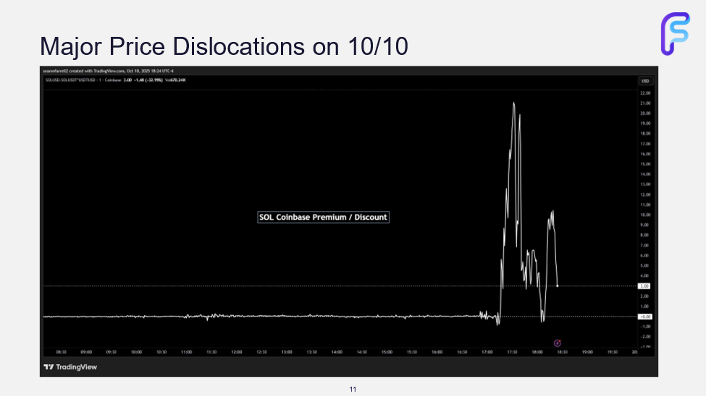Screen dimensions: 706x396
Task: Select the 3.00 current price label
Action: [x=644, y=286]
